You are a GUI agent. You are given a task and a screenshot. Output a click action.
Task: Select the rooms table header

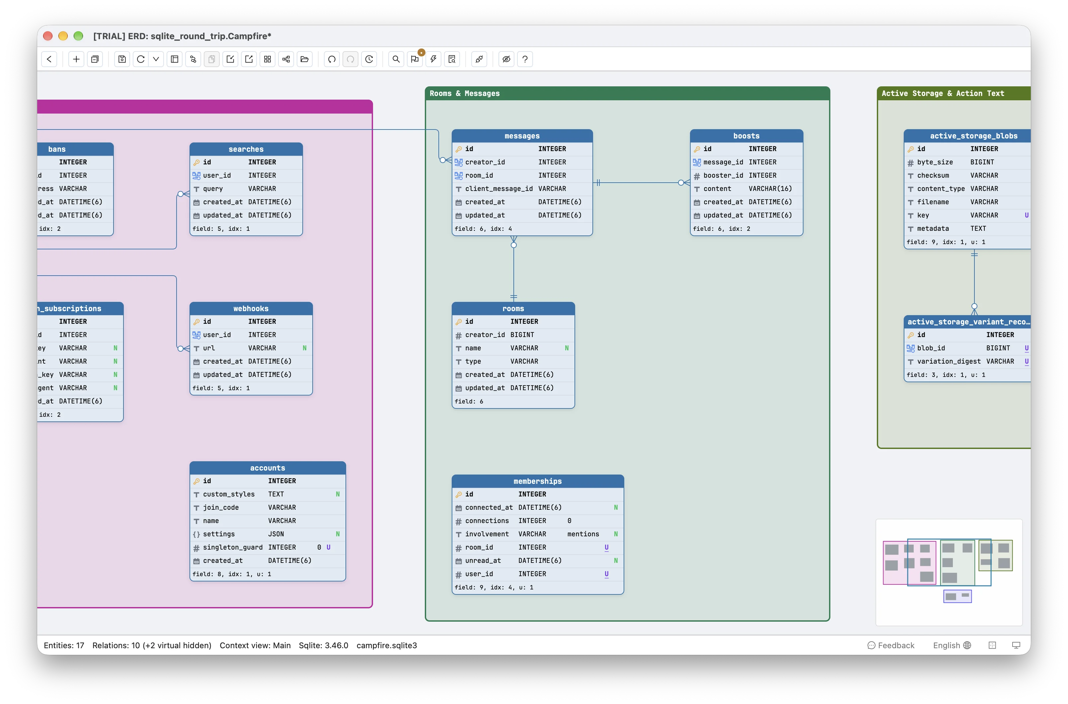coord(513,308)
